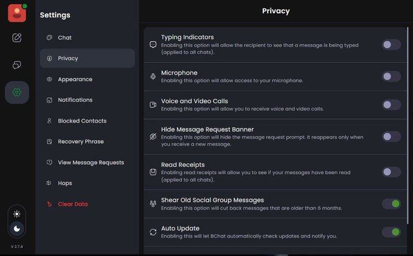413x256 pixels.
Task: Click the Settings sidebar heading
Action: 55,15
